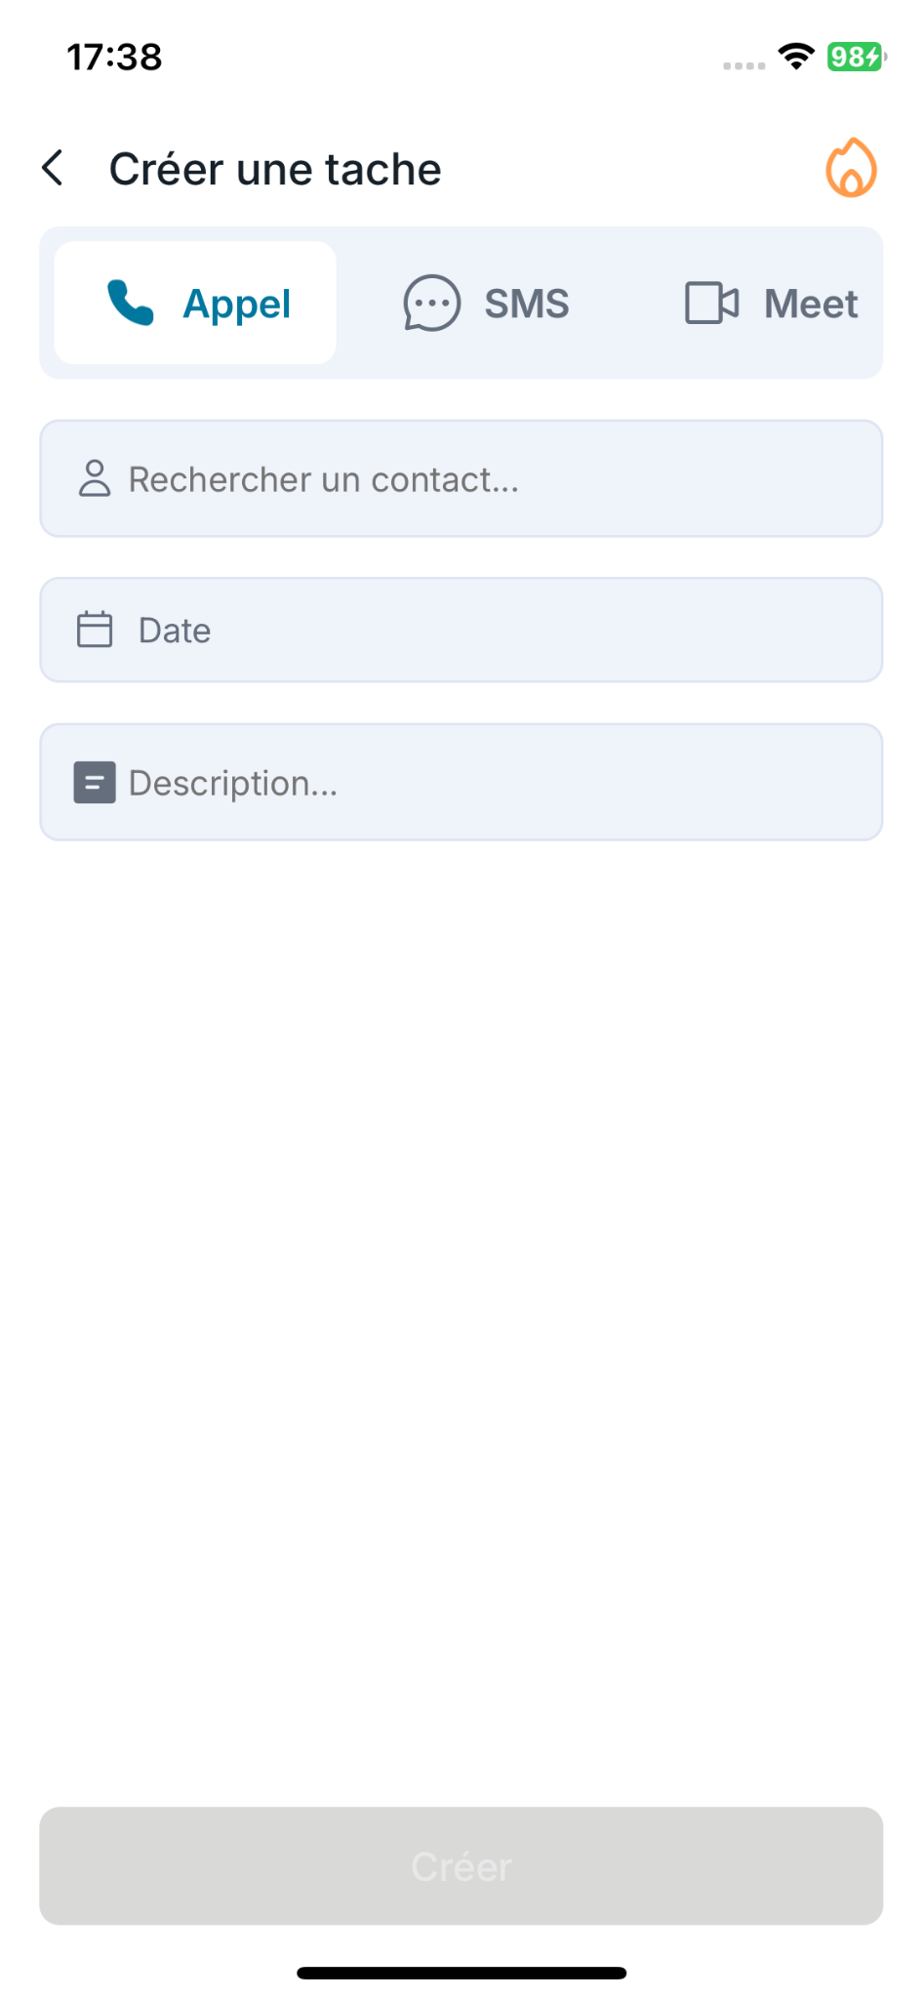This screenshot has height=1999, width=922.
Task: Click the person icon in contact field
Action: coord(95,478)
